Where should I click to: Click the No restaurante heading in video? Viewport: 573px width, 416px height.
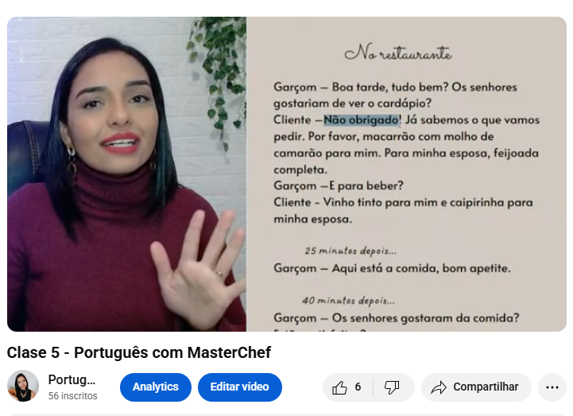click(x=398, y=52)
